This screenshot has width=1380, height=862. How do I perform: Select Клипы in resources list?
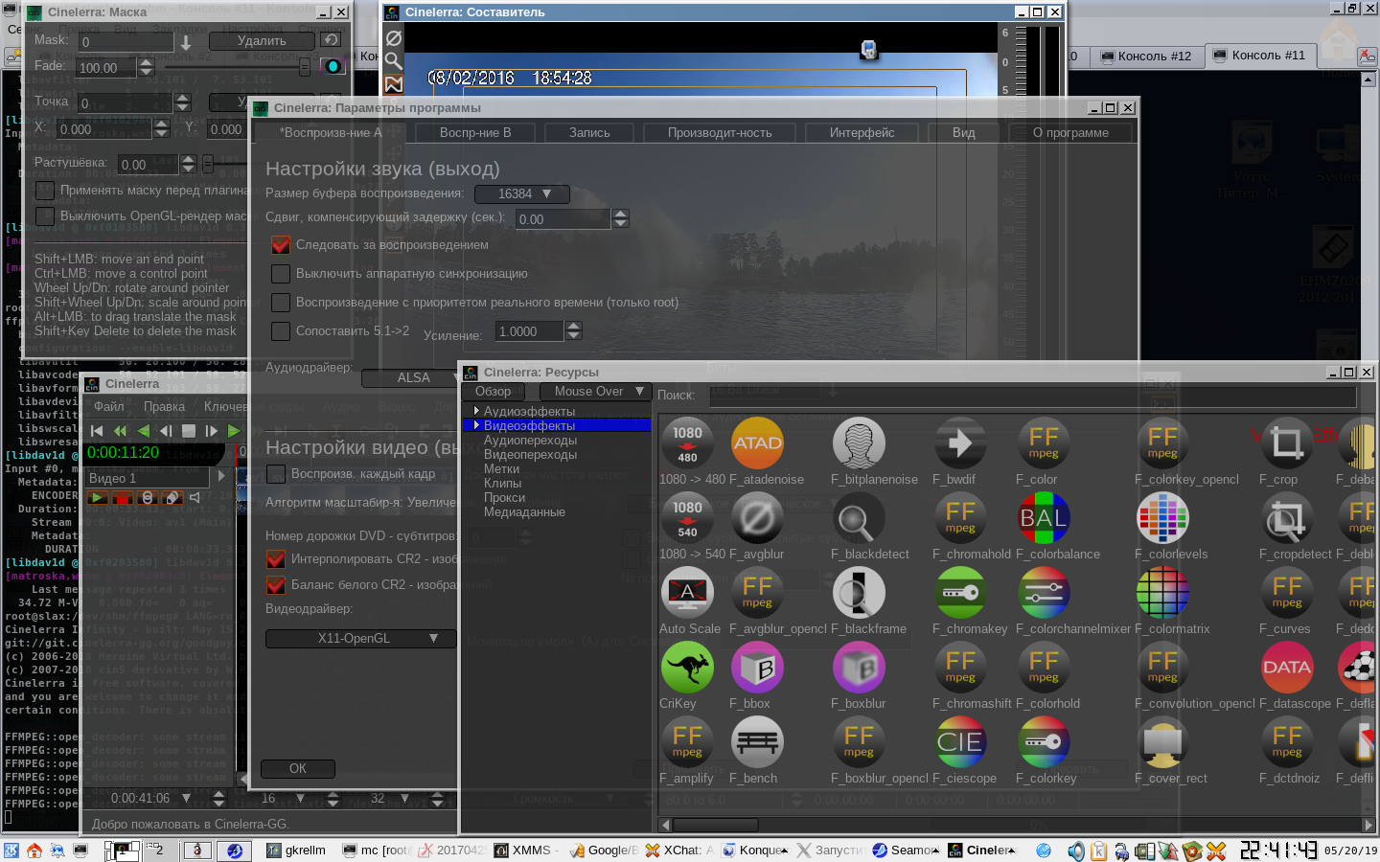click(x=502, y=484)
